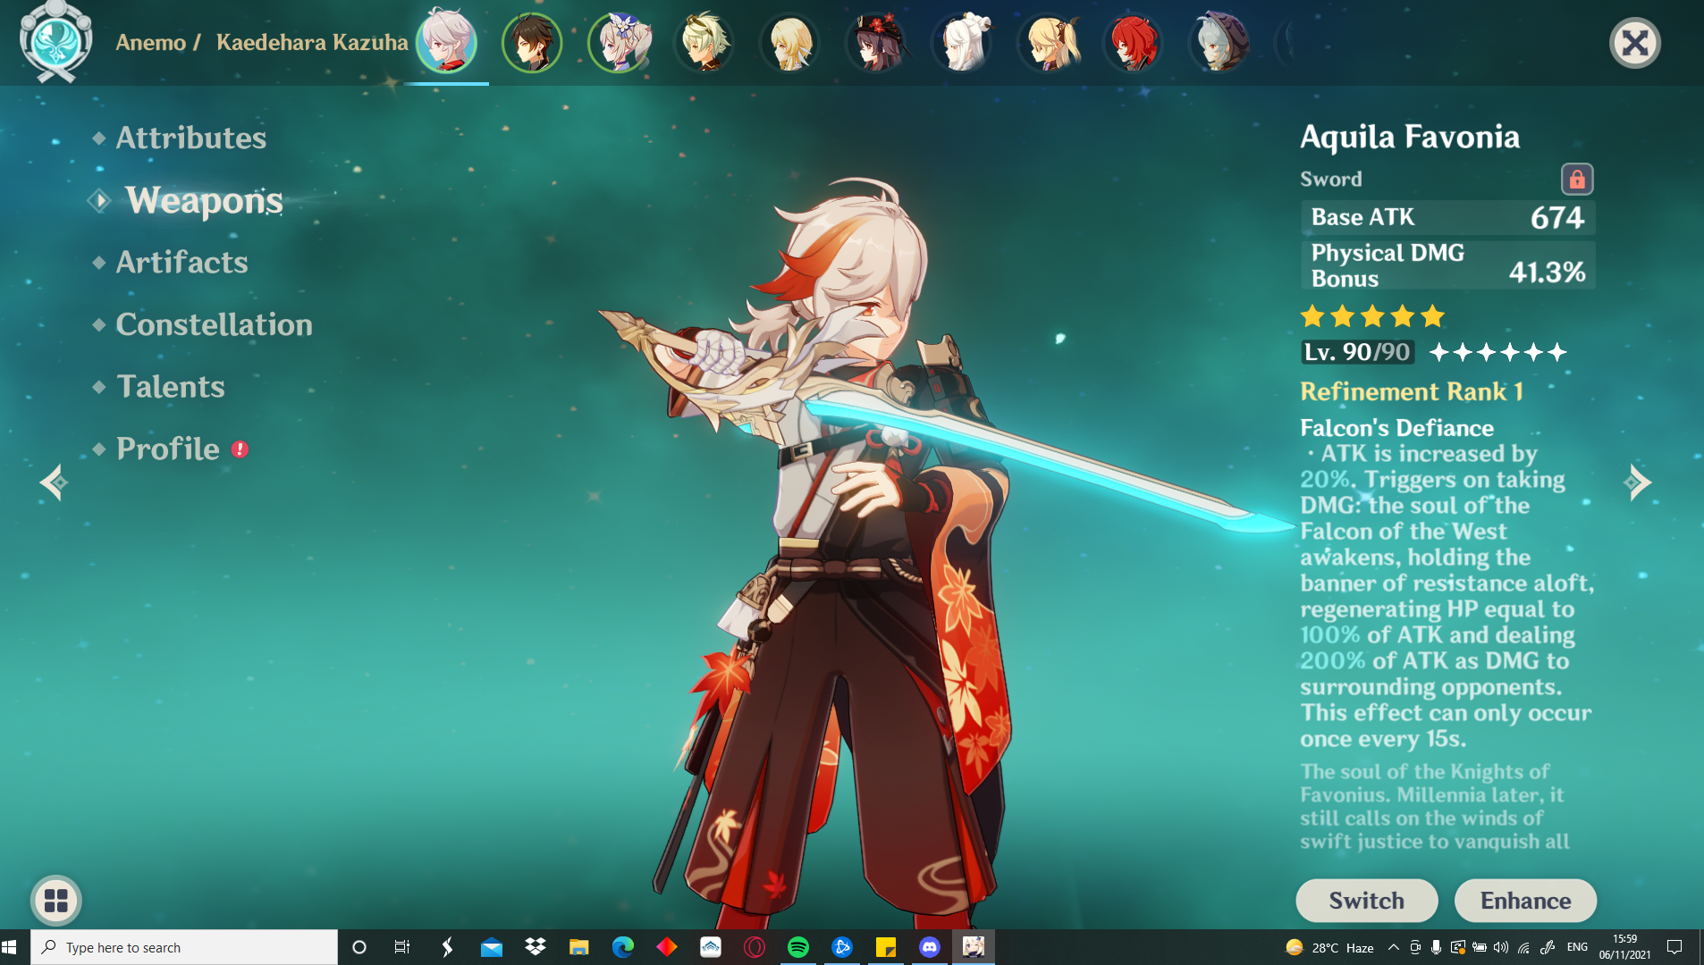Screen dimensions: 1704x965
Task: Select the Weapons menu entry
Action: coord(204,200)
